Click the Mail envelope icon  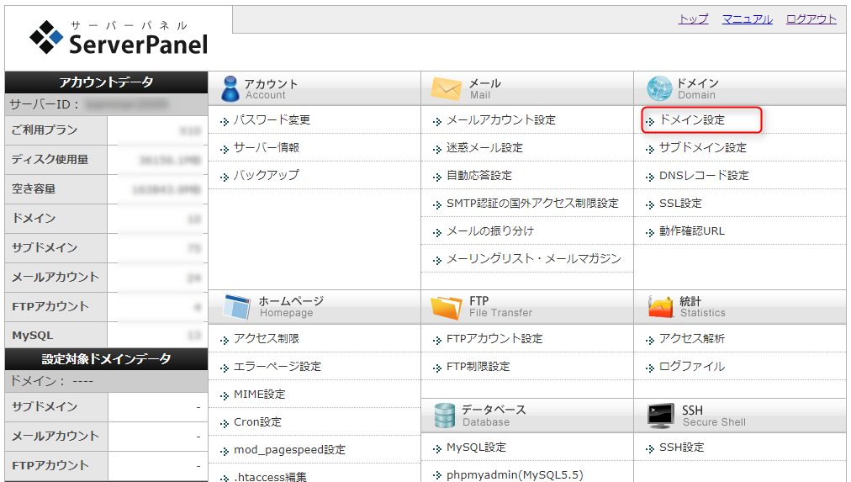tap(447, 88)
